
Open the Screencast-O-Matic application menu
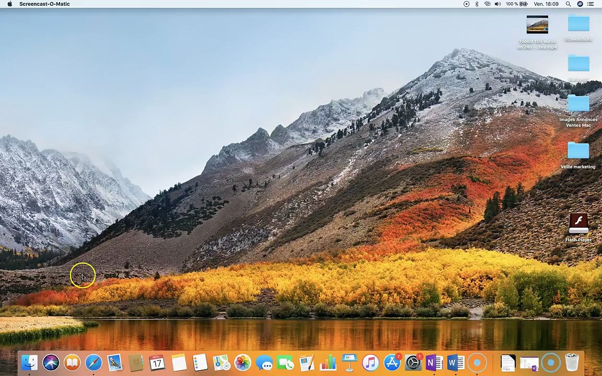pyautogui.click(x=44, y=4)
